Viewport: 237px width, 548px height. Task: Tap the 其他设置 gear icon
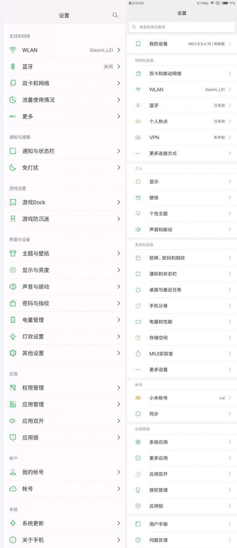pos(13,353)
